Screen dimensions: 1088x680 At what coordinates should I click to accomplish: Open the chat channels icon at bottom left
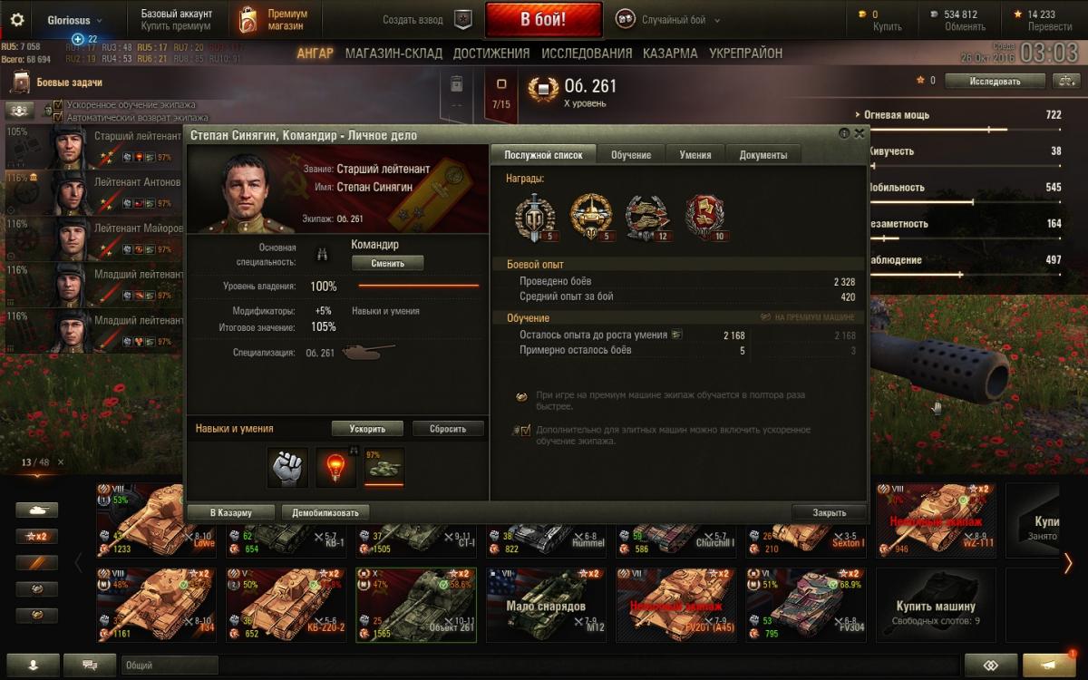(x=90, y=664)
